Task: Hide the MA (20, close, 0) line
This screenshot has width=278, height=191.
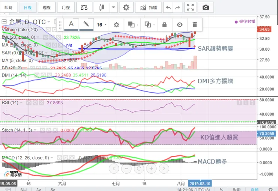Action: [x=46, y=38]
